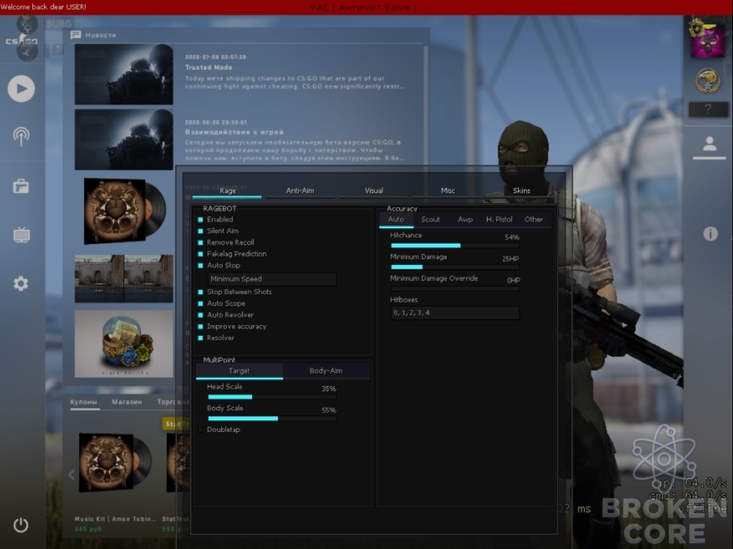
Task: Select the Scout accuracy tab
Action: pos(431,219)
